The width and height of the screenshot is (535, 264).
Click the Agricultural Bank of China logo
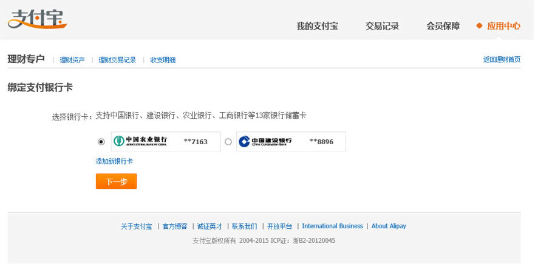tap(140, 141)
